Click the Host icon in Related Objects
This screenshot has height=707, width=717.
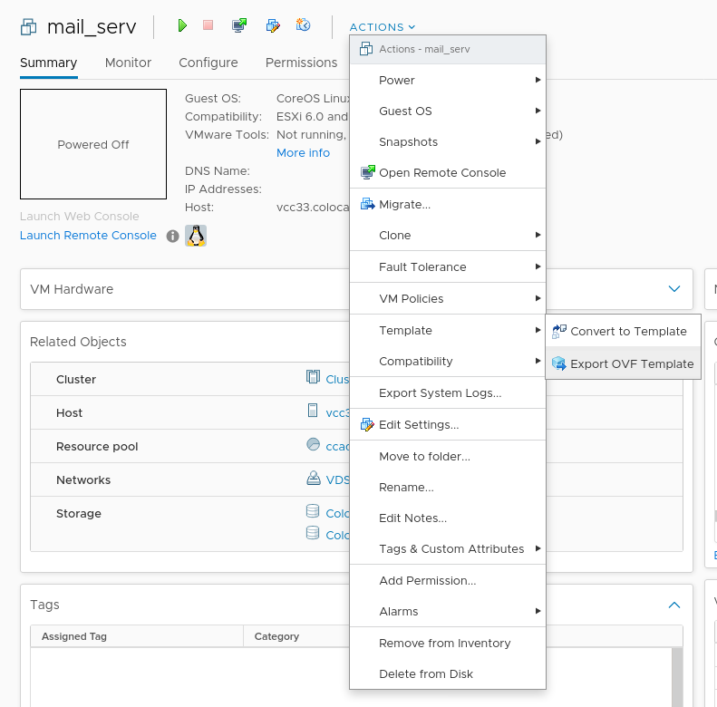coord(313,412)
